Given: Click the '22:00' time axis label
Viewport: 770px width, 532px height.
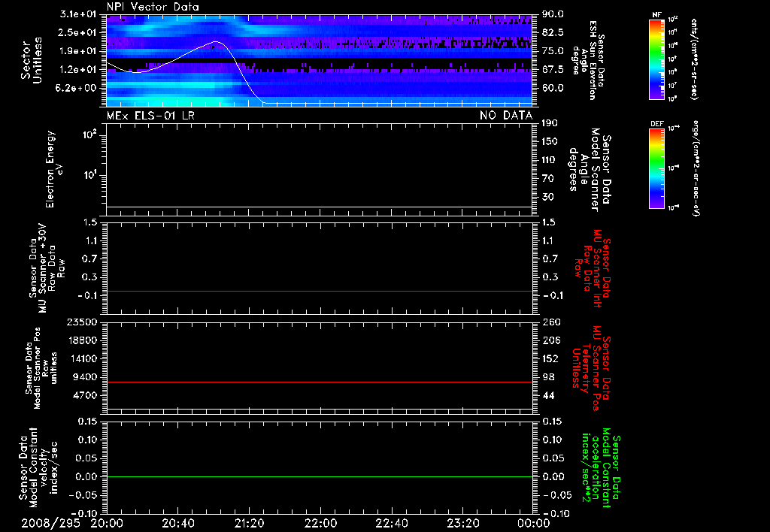Looking at the screenshot, I should [x=320, y=524].
